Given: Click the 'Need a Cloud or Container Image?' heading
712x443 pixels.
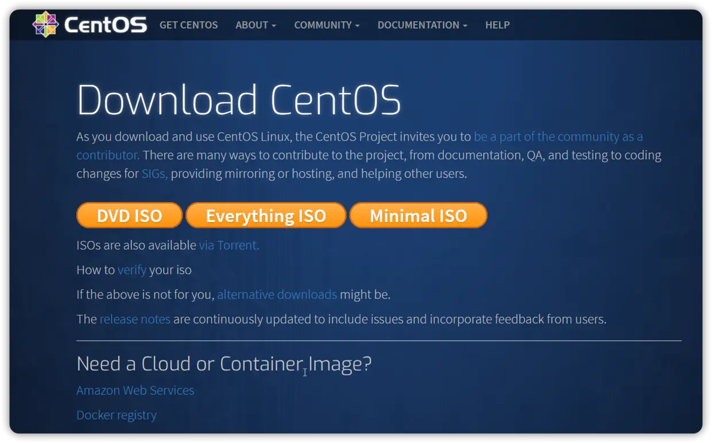Looking at the screenshot, I should (224, 364).
